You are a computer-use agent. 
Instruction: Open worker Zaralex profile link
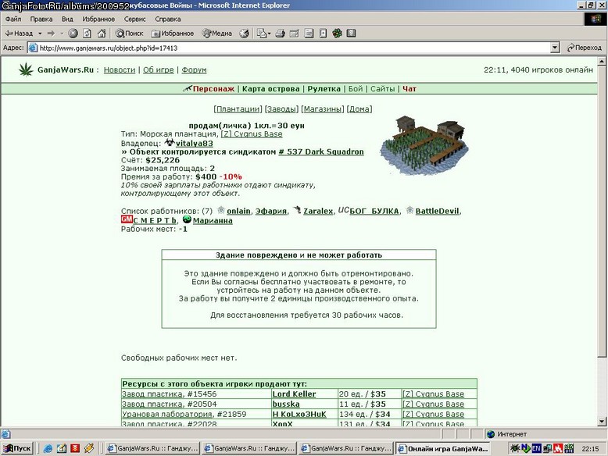[318, 211]
